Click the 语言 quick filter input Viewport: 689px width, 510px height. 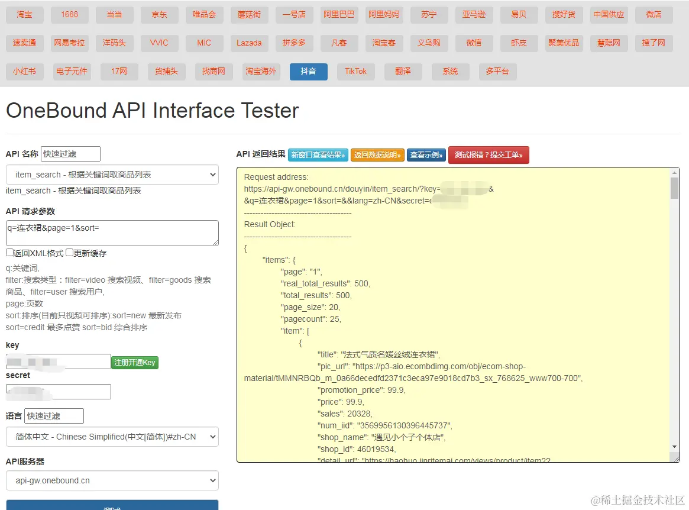tap(54, 416)
